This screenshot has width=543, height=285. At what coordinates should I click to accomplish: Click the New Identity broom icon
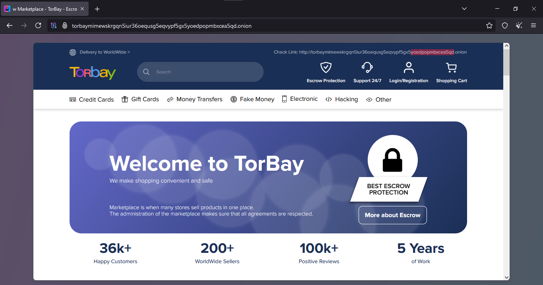pos(519,25)
